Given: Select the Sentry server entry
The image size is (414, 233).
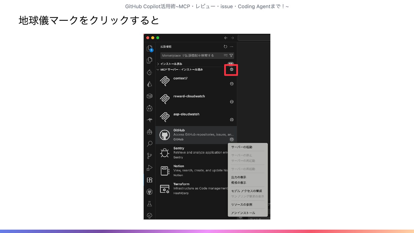Looking at the screenshot, I should [x=192, y=153].
